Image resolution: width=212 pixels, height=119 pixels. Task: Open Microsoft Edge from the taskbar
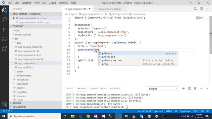tap(80, 116)
